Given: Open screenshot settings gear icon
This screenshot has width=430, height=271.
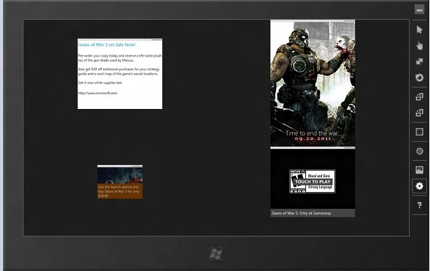Looking at the screenshot, I should (420, 186).
